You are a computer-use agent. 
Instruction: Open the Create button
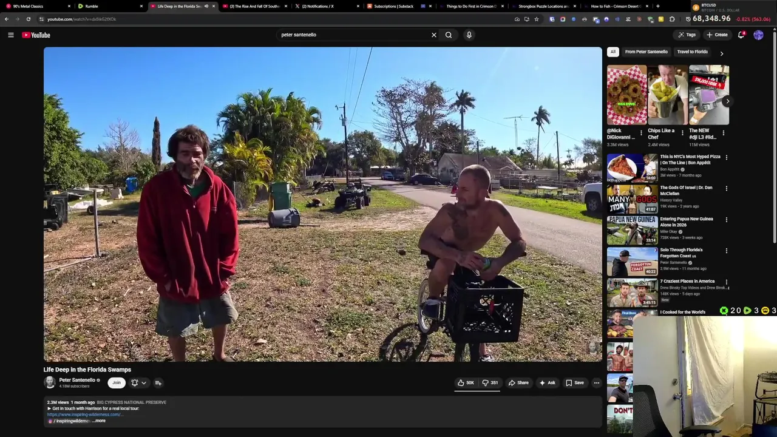tap(717, 35)
